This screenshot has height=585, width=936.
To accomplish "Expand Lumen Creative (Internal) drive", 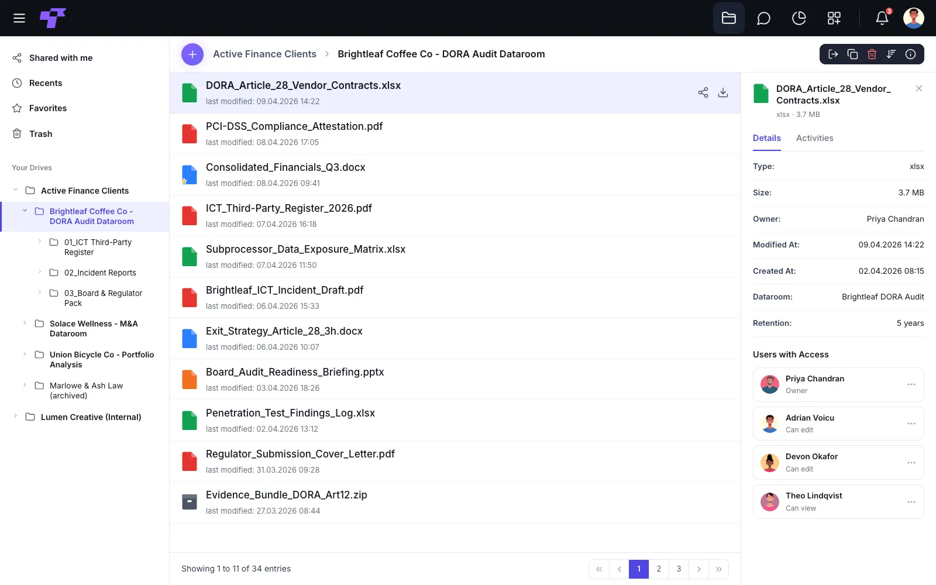I will coord(15,417).
